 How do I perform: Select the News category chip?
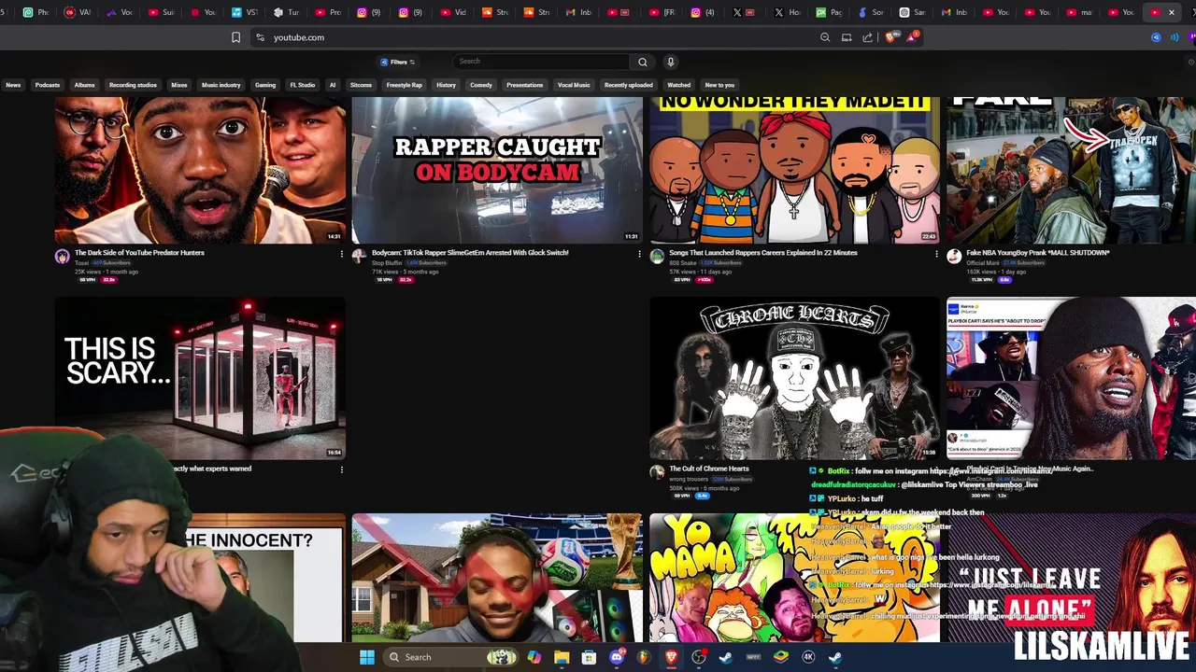click(x=13, y=85)
